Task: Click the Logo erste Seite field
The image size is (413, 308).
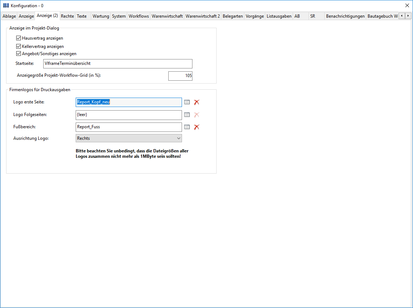Action: point(129,102)
